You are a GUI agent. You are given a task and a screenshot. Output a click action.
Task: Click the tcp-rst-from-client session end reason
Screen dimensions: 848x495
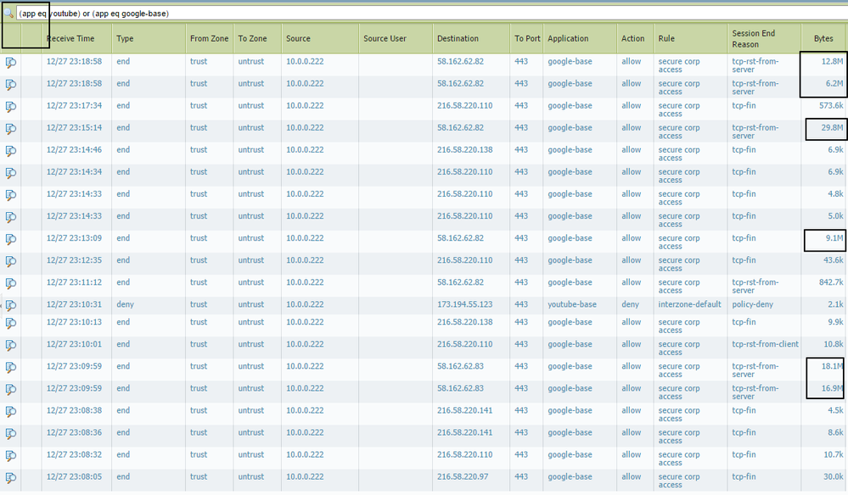[x=765, y=344]
